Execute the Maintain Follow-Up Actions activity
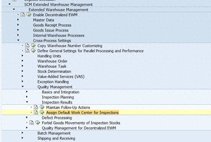The image size is (211, 142). (42, 108)
